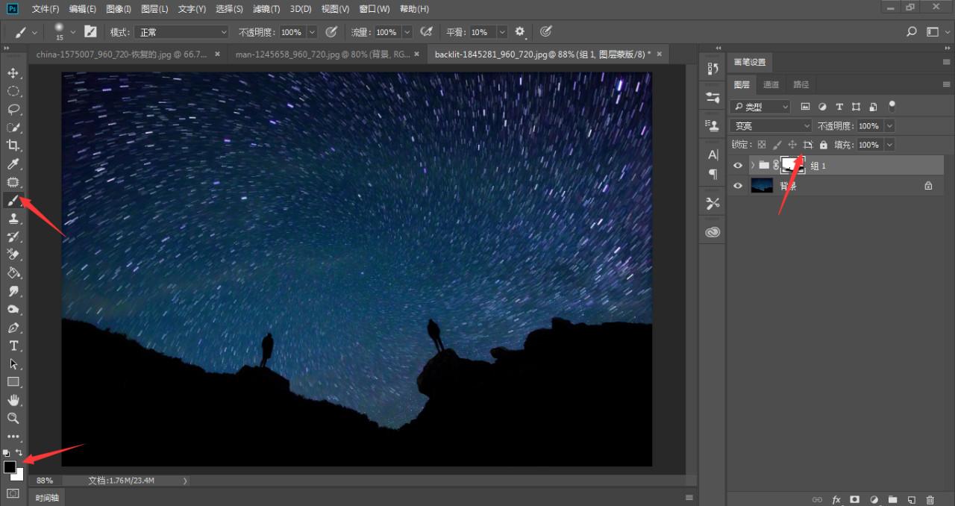The height and width of the screenshot is (506, 955).
Task: Open the layer blend mode 变亮 dropdown
Action: pyautogui.click(x=771, y=126)
